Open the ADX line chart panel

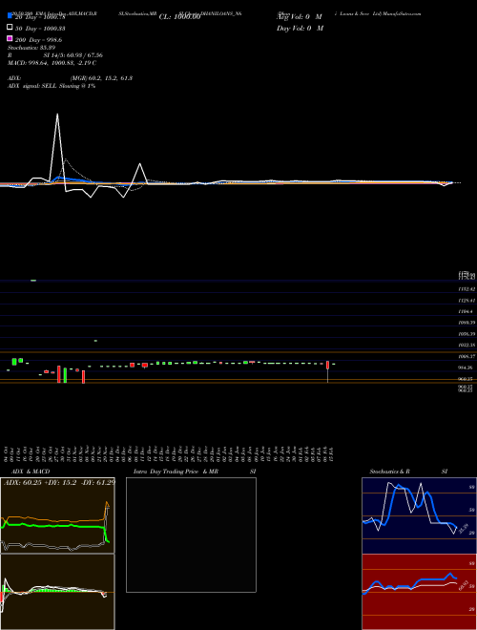coord(57,515)
